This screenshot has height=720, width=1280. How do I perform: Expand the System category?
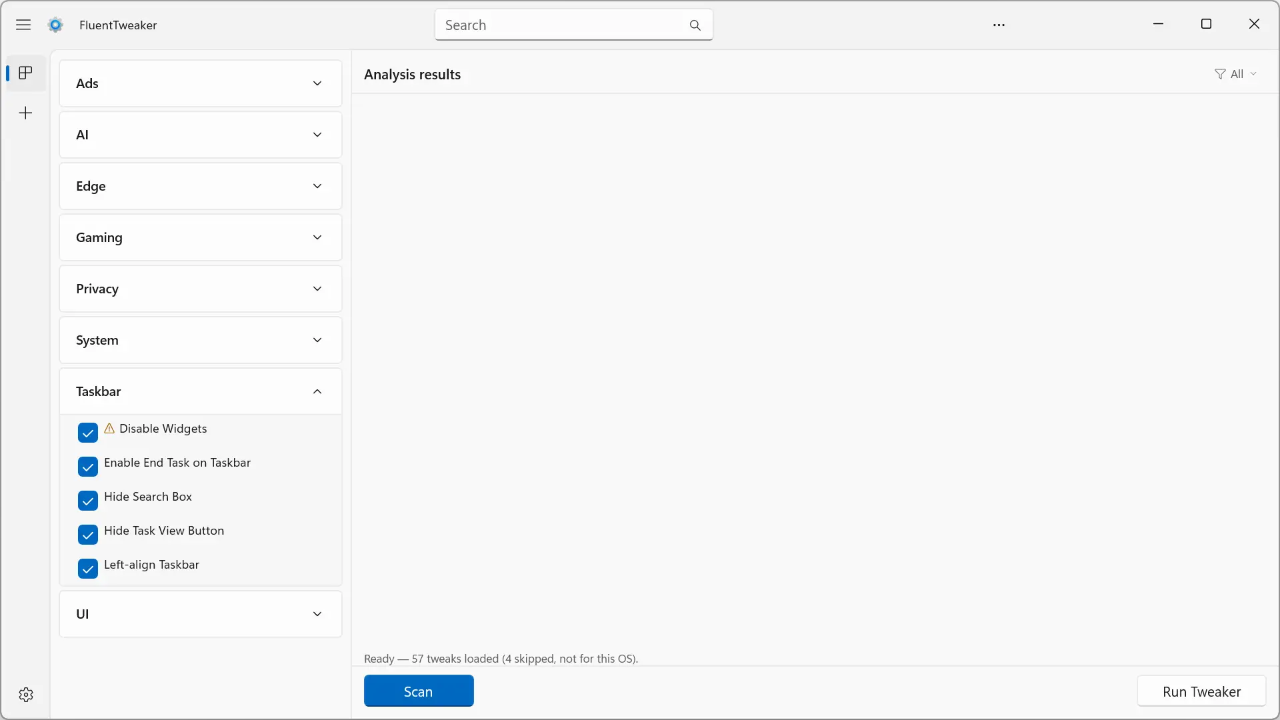(201, 340)
